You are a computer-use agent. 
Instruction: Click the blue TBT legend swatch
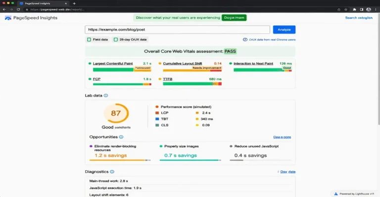coord(157,119)
